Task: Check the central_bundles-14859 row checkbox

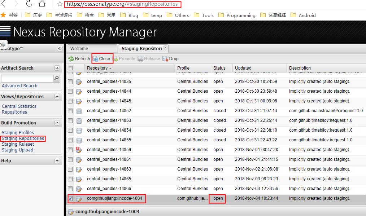Action: click(x=70, y=150)
